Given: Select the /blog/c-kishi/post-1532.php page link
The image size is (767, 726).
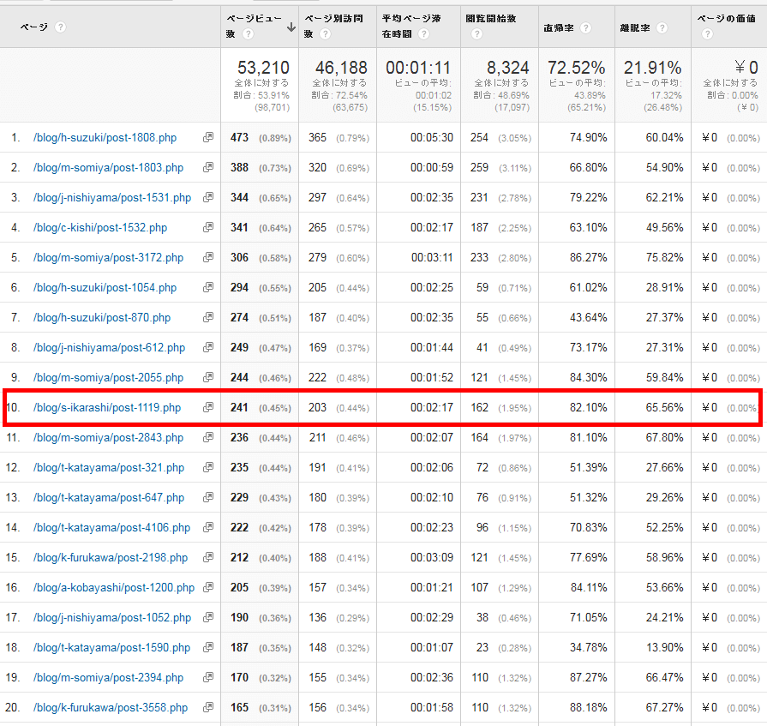Looking at the screenshot, I should 100,227.
